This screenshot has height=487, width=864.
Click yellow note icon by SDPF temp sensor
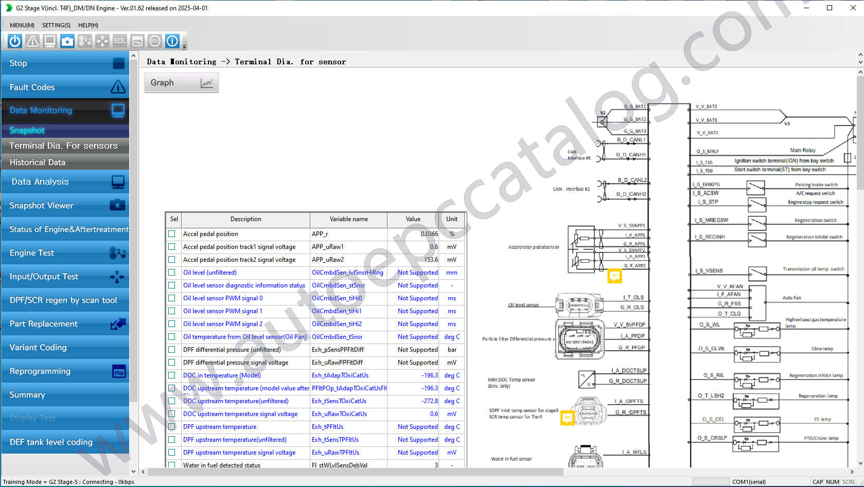567,418
